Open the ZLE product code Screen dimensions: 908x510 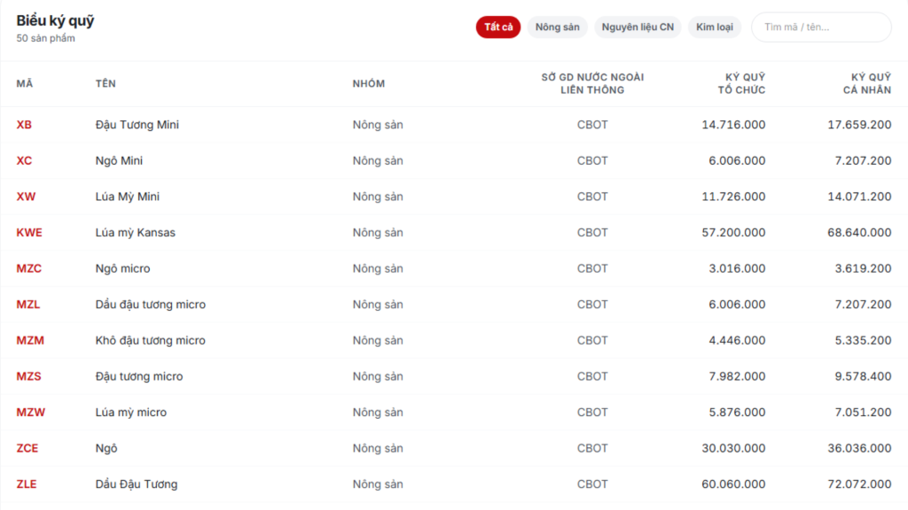tap(26, 484)
